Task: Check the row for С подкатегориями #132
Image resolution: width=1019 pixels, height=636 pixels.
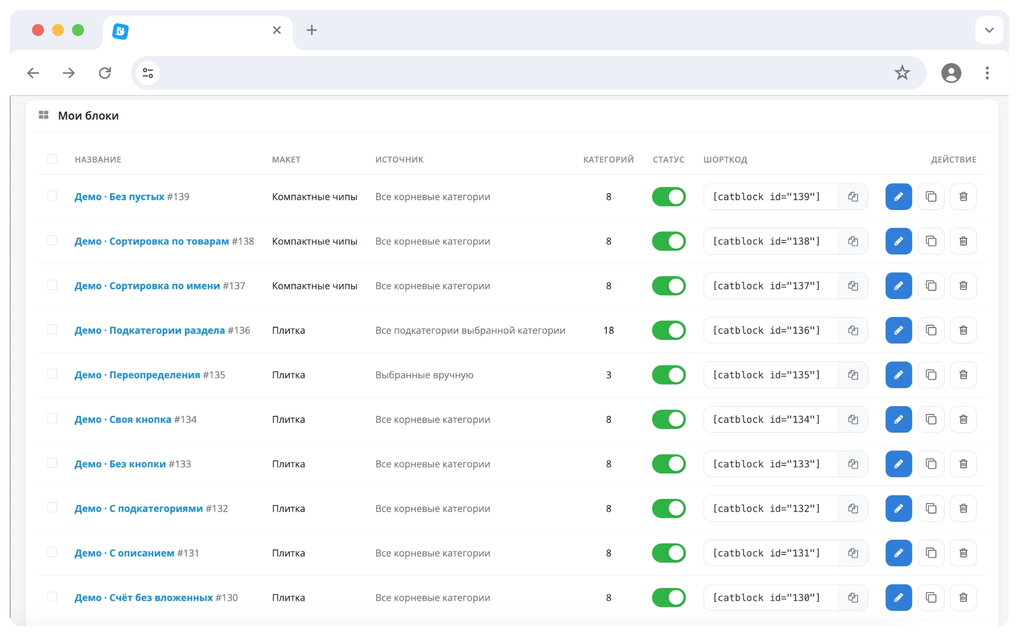Action: pos(52,508)
